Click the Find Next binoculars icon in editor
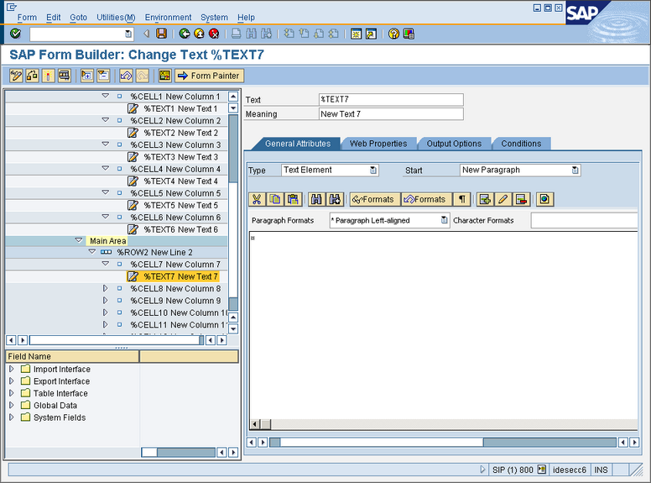This screenshot has width=651, height=483. click(x=335, y=200)
